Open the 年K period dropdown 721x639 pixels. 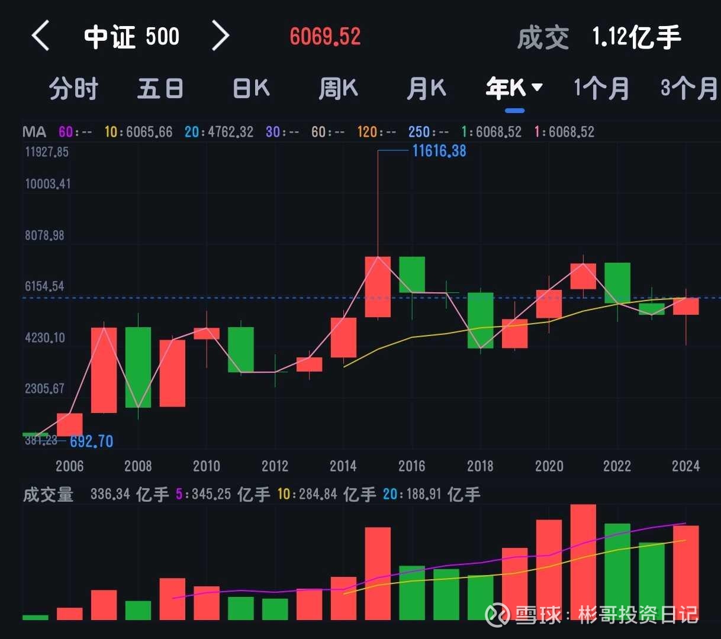[x=514, y=89]
